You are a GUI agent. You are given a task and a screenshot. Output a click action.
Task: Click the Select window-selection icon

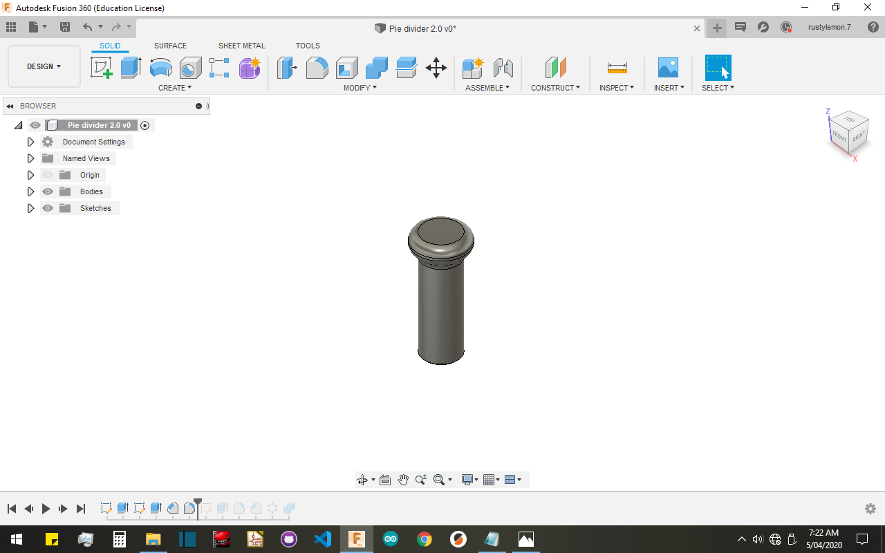(718, 68)
